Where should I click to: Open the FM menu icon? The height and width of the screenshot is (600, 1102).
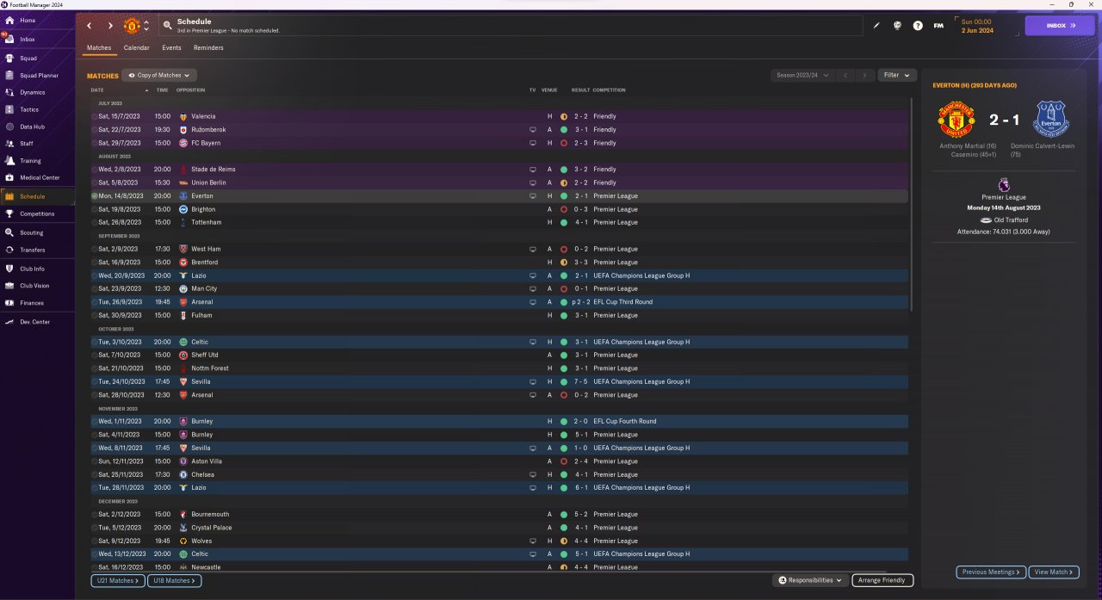tap(938, 25)
